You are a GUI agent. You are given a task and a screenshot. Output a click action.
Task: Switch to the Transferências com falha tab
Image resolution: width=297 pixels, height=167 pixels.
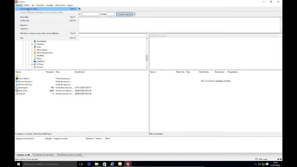click(43, 155)
